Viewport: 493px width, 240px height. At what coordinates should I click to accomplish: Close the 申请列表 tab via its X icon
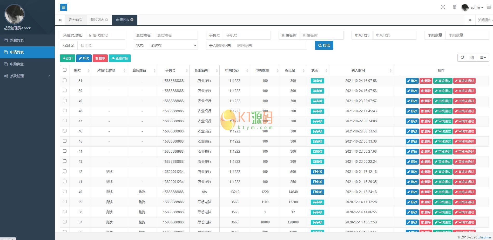pos(132,20)
